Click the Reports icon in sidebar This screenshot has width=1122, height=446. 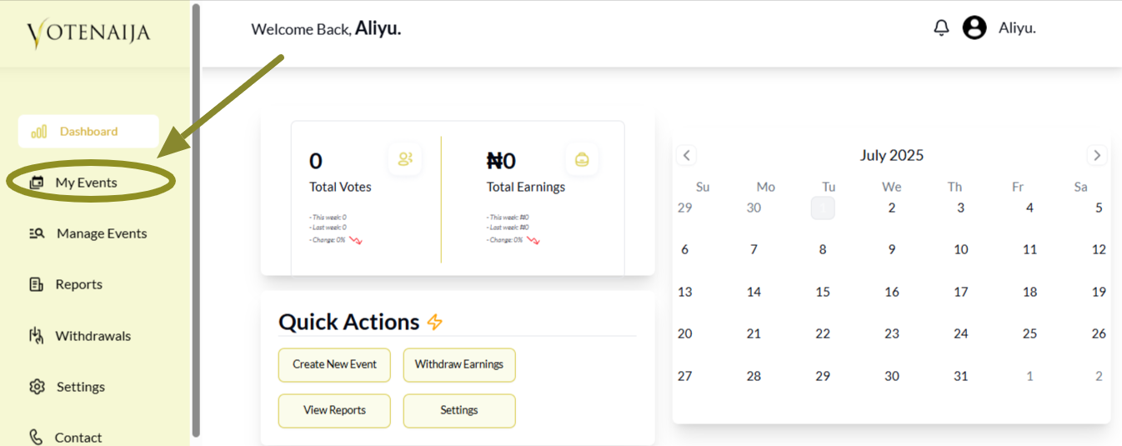click(x=36, y=285)
